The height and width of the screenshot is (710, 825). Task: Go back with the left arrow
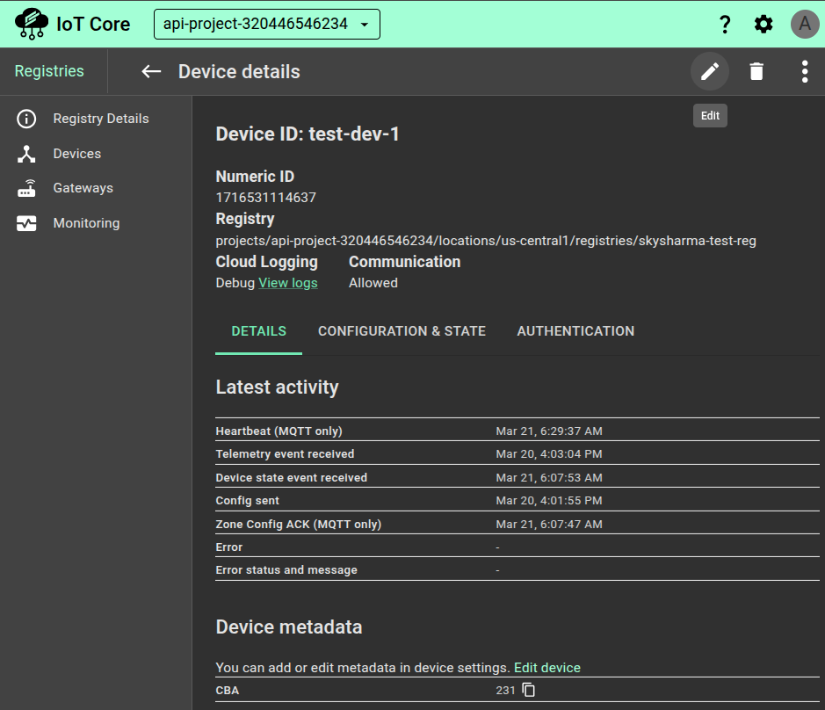pyautogui.click(x=151, y=71)
